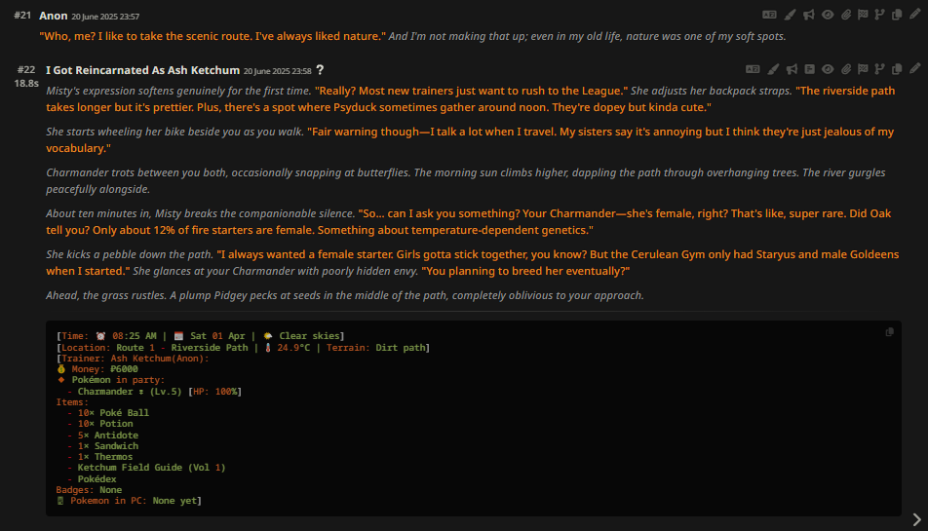Click the question mark beside the 23:58 timestamp
The image size is (928, 531).
(x=320, y=70)
